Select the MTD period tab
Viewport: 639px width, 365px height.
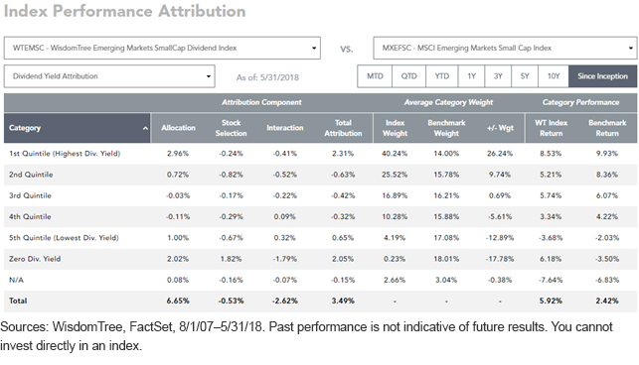point(375,76)
